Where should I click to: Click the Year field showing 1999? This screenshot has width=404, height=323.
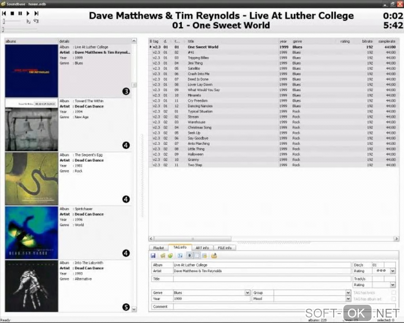pyautogui.click(x=212, y=299)
